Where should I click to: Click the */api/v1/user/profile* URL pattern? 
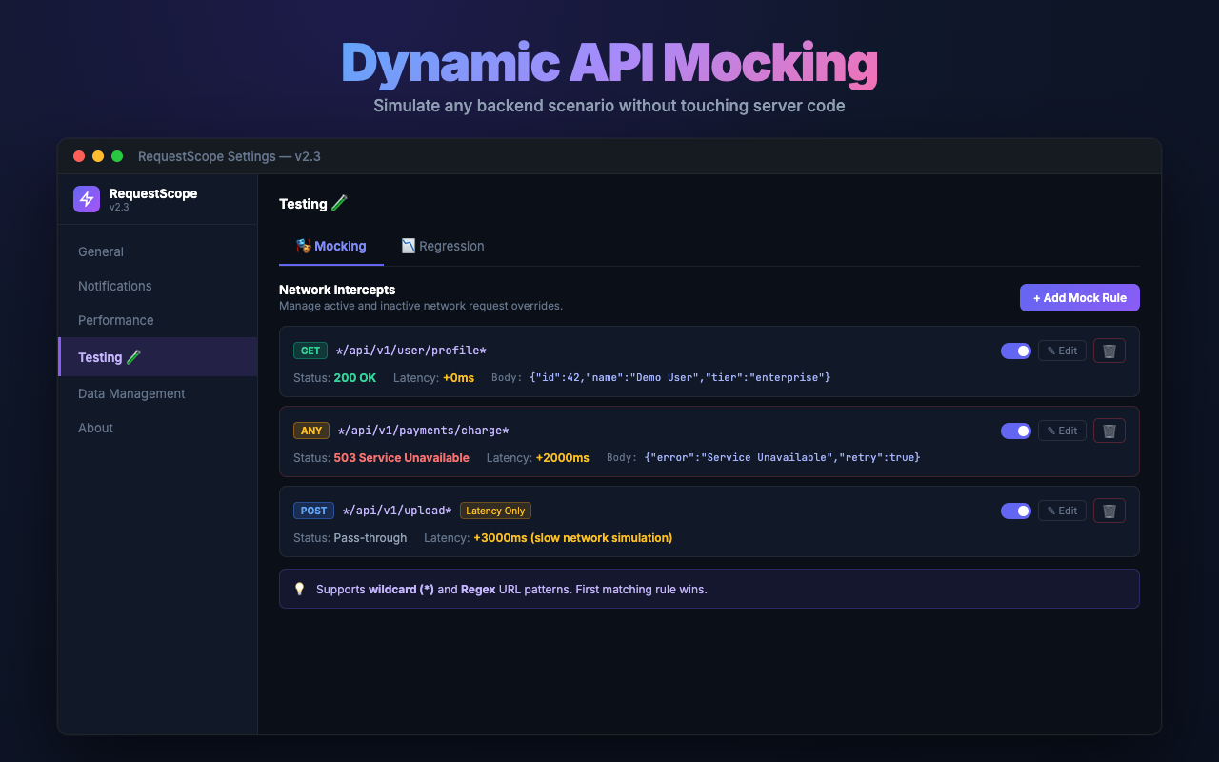(x=411, y=351)
